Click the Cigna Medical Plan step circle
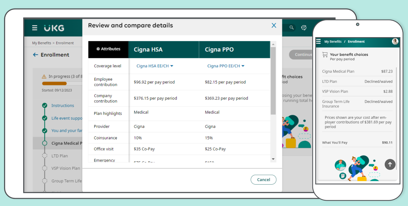Image resolution: width=408 pixels, height=206 pixels. pos(45,143)
